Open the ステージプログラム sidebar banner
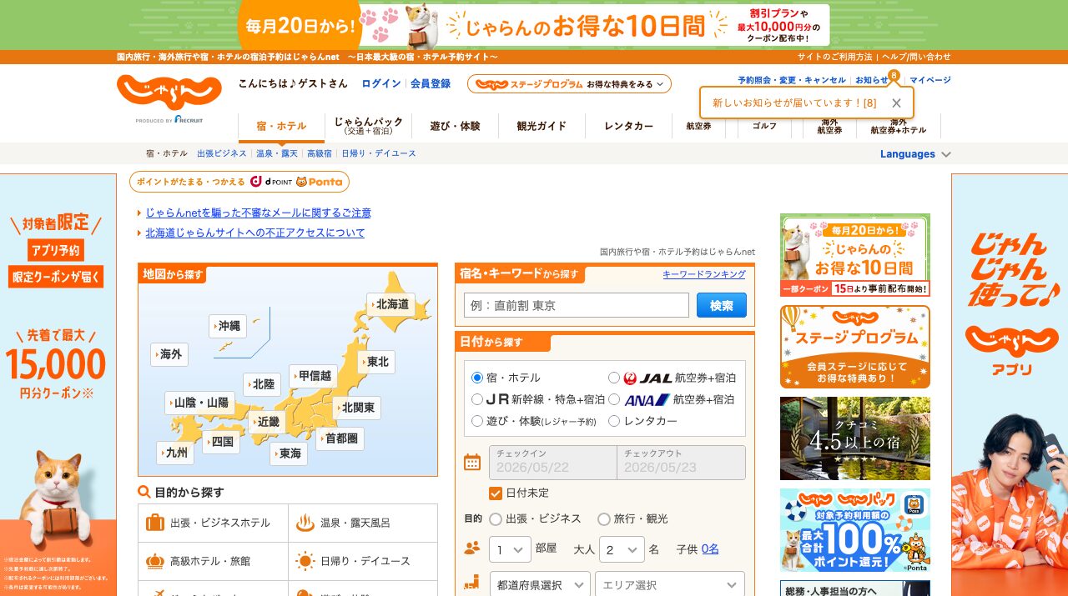Image resolution: width=1068 pixels, height=596 pixels. click(855, 347)
